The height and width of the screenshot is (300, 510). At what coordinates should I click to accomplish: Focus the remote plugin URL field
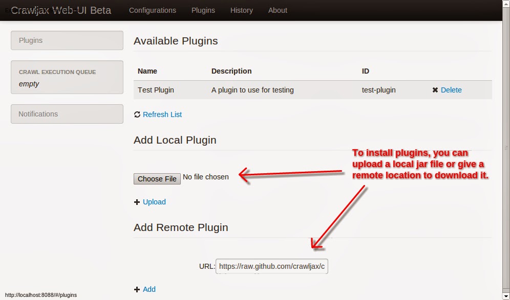tap(272, 266)
